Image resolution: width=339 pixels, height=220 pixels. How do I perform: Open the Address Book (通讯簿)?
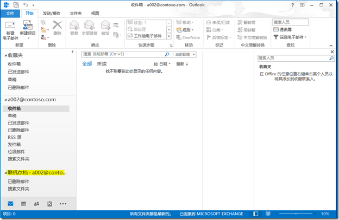pyautogui.click(x=282, y=30)
